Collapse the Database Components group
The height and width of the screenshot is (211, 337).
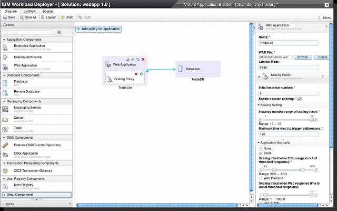point(4,75)
